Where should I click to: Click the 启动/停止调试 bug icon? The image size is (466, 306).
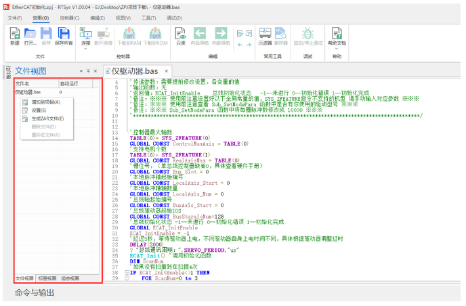(x=308, y=33)
